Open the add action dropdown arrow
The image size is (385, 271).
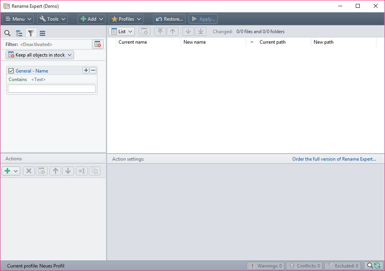point(16,171)
